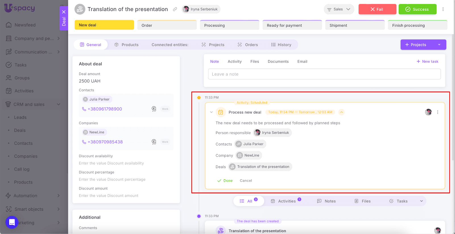
Task: Open the Sales pipeline dropdown
Action: (339, 9)
